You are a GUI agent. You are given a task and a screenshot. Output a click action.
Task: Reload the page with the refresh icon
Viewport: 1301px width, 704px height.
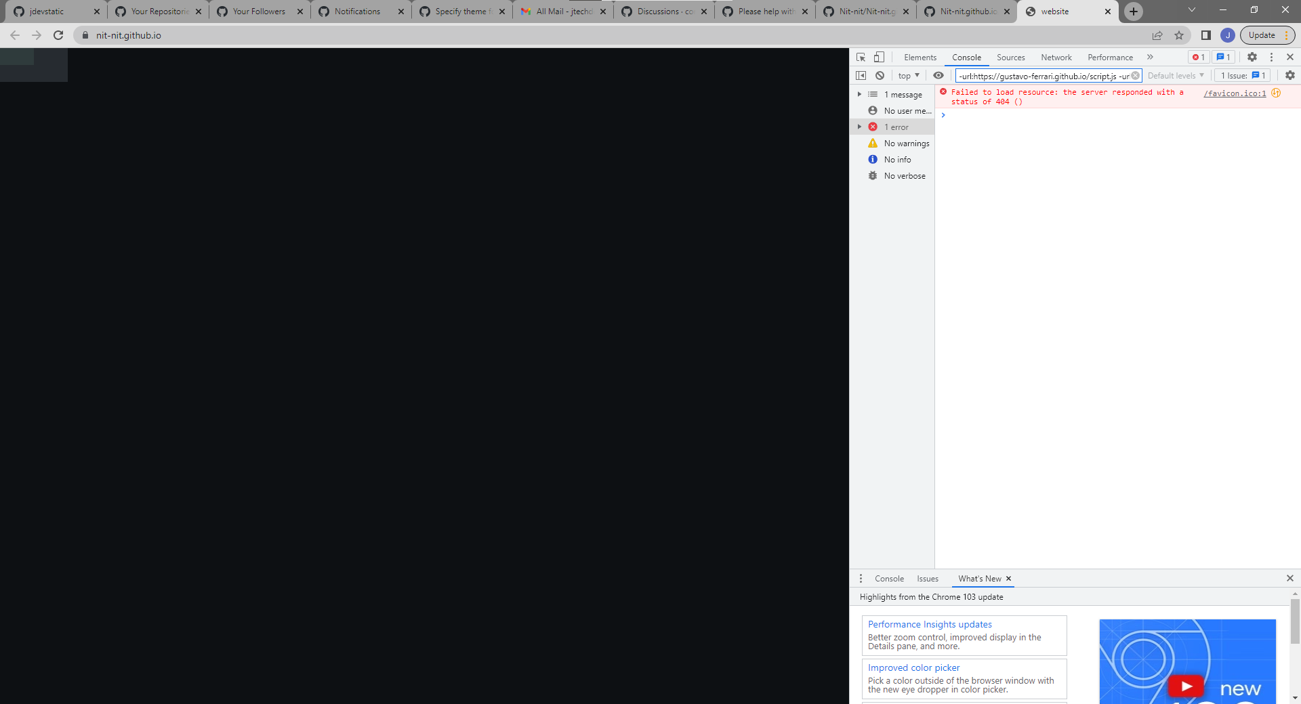point(58,35)
